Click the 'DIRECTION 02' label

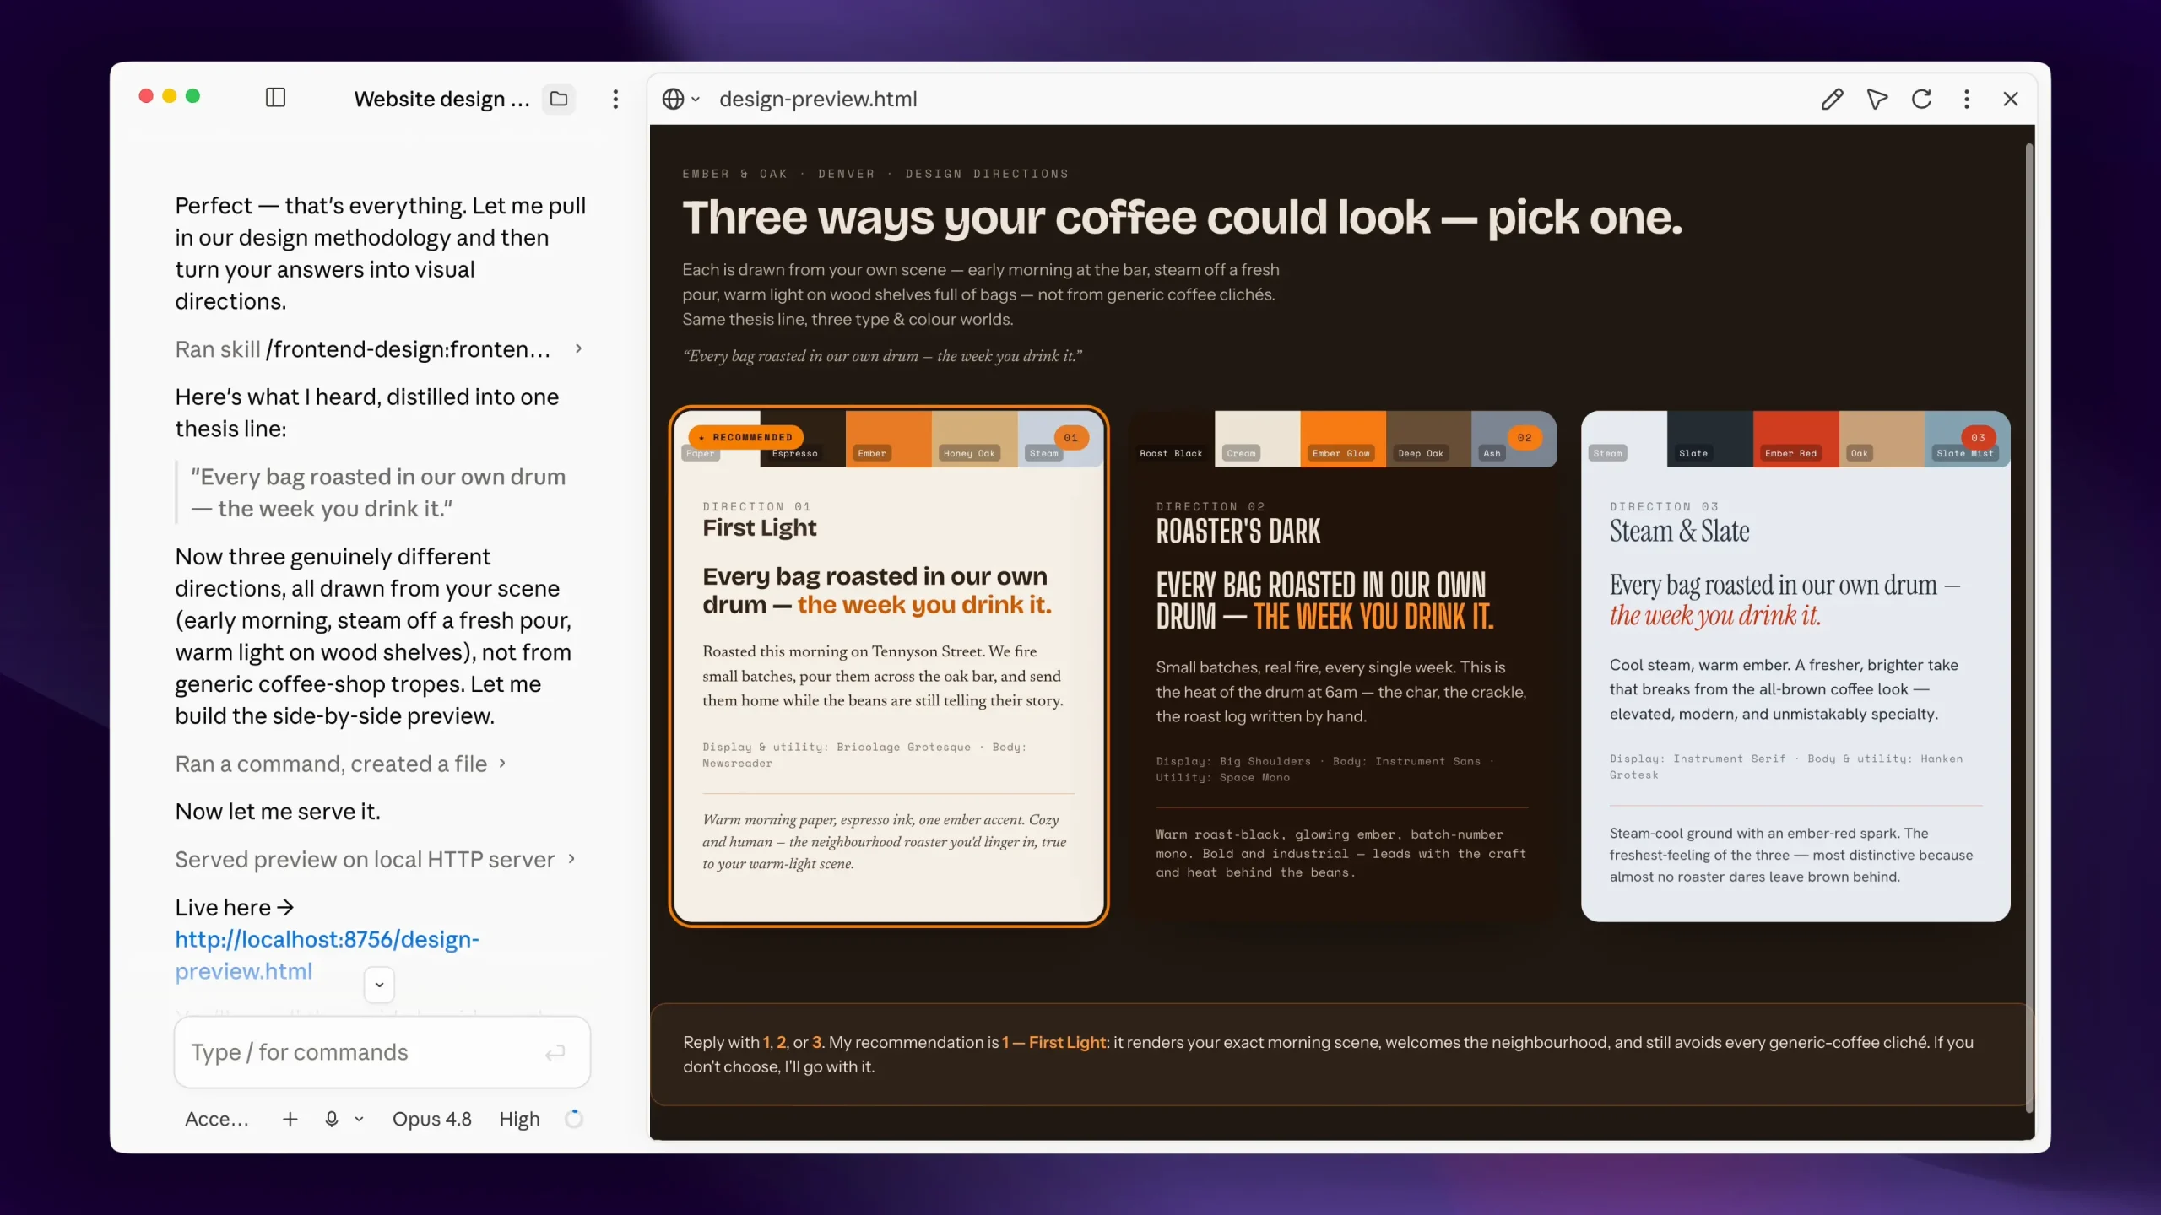[x=1210, y=506]
